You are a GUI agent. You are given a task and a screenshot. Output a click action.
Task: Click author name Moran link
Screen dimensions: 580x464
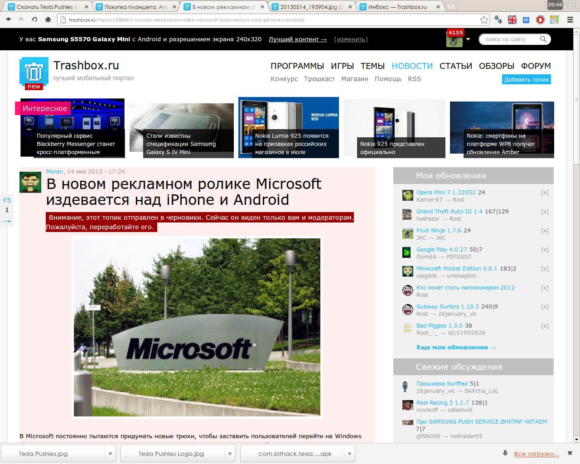point(54,172)
